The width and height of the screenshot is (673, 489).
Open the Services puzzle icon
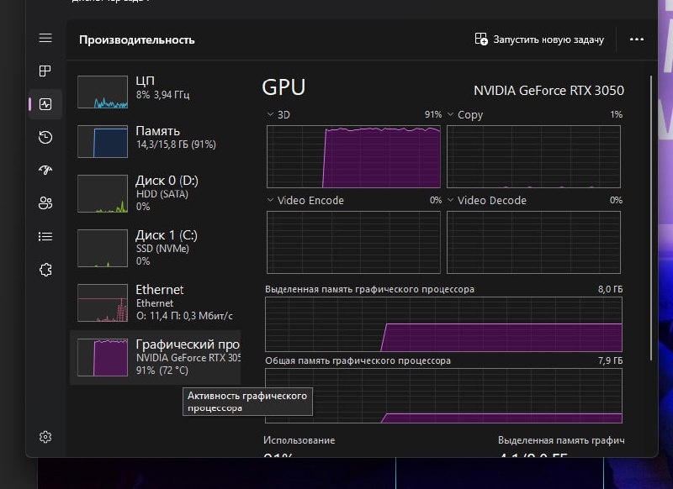[x=45, y=270]
